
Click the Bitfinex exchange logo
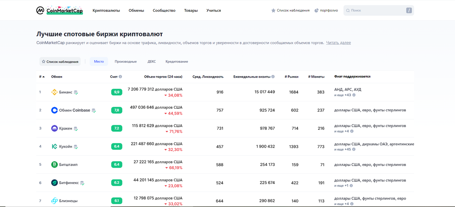[54, 183]
